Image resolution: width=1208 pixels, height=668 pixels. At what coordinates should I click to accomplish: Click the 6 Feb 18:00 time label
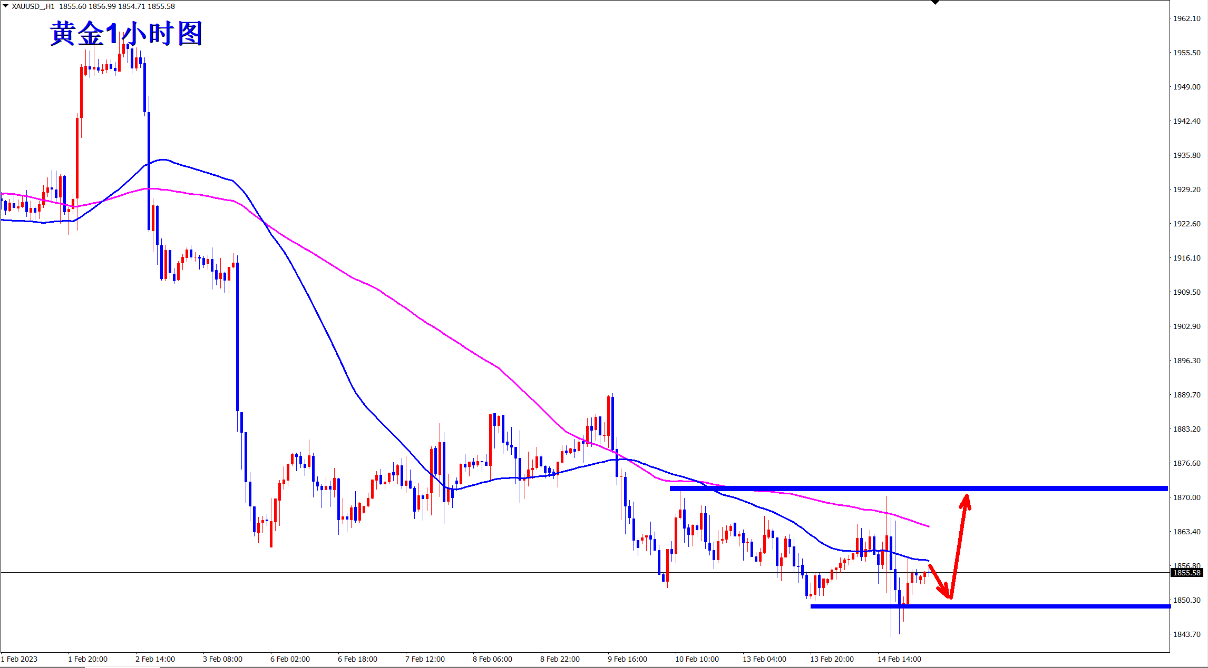pos(357,659)
